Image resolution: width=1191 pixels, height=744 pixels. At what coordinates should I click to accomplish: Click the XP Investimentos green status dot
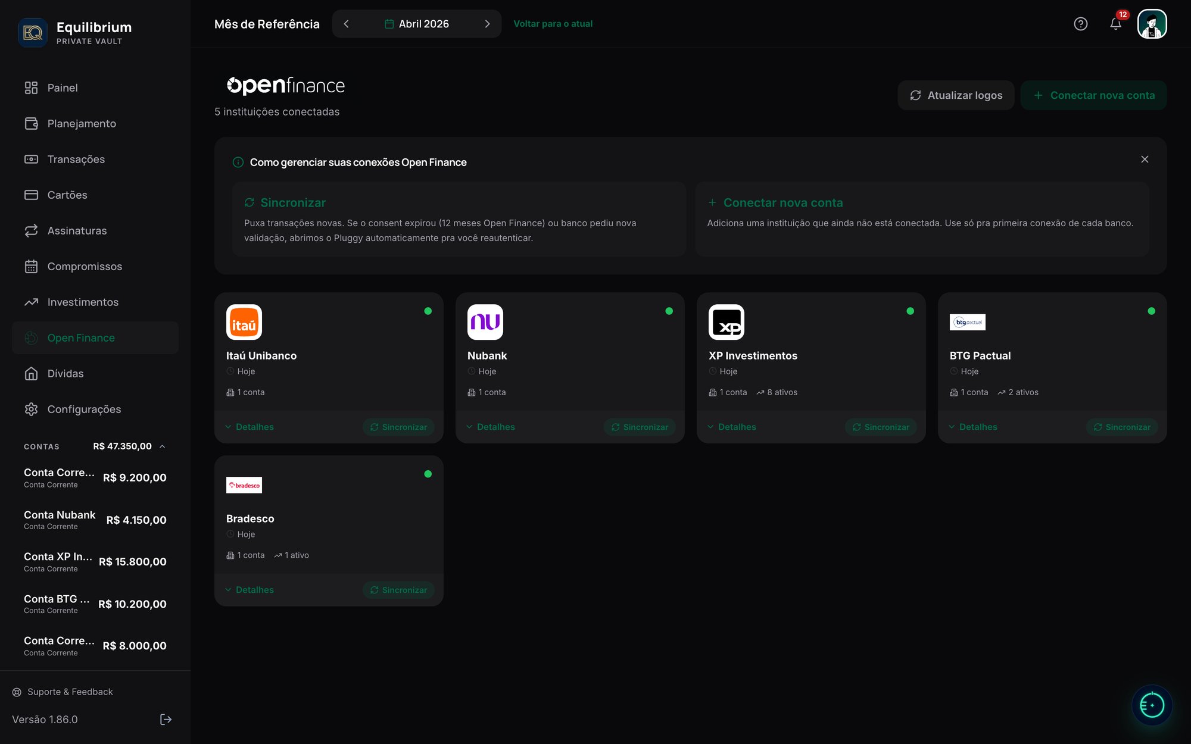click(x=911, y=311)
